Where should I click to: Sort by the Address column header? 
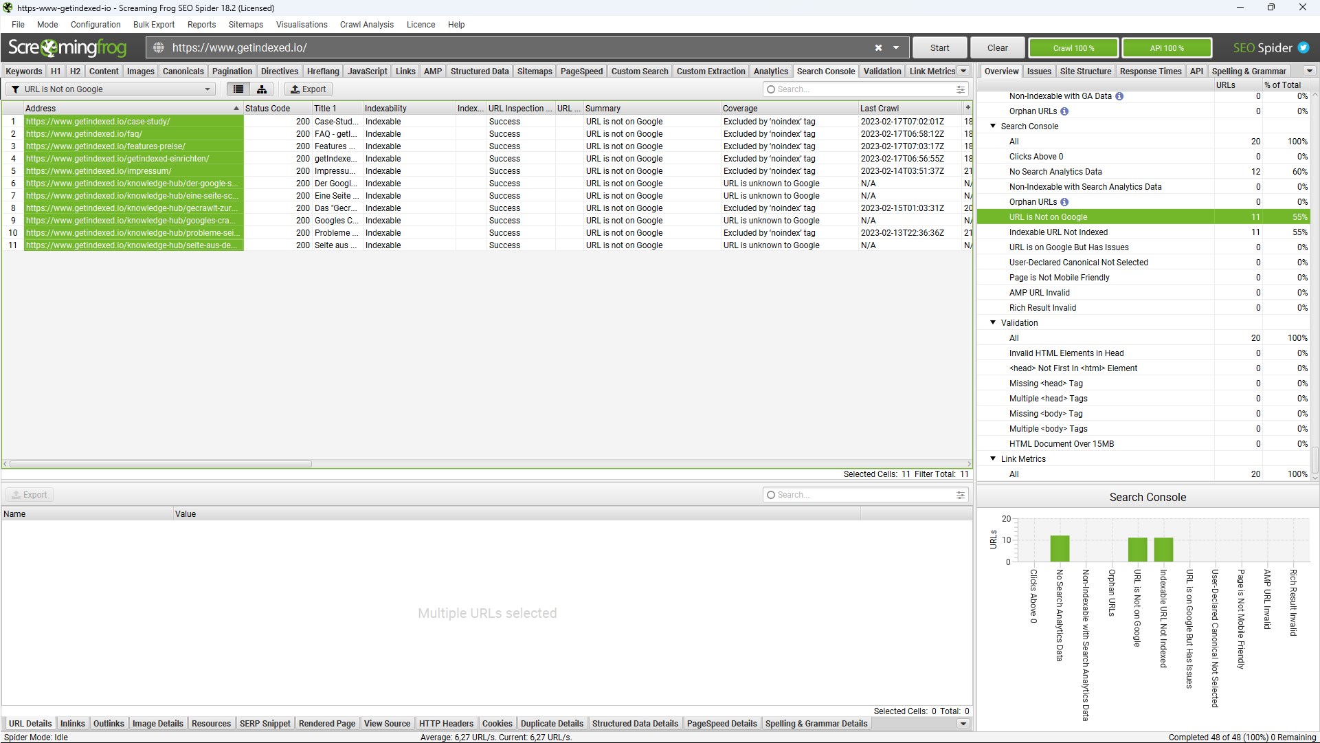coord(133,108)
